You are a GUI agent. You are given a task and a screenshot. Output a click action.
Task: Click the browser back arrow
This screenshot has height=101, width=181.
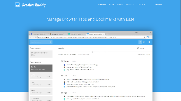pos(30,37)
